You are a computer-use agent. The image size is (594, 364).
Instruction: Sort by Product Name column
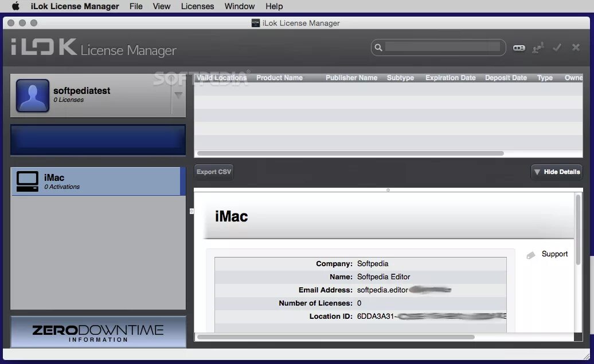(x=280, y=77)
